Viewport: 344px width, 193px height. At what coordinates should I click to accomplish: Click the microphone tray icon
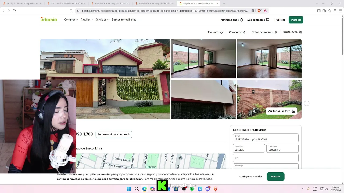(308, 189)
